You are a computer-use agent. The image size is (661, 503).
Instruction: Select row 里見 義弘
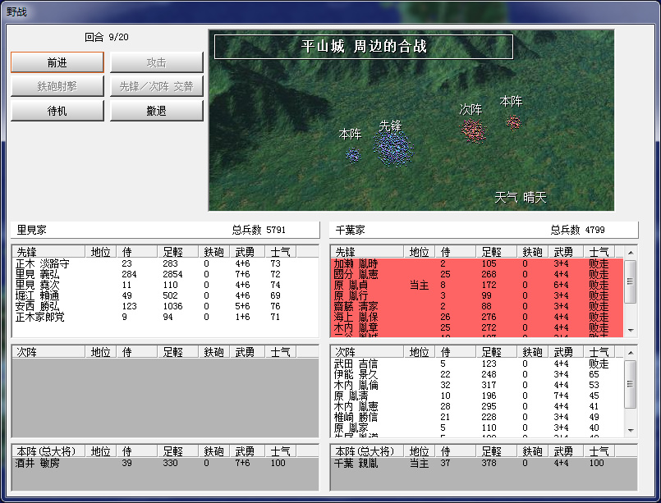tap(165, 274)
